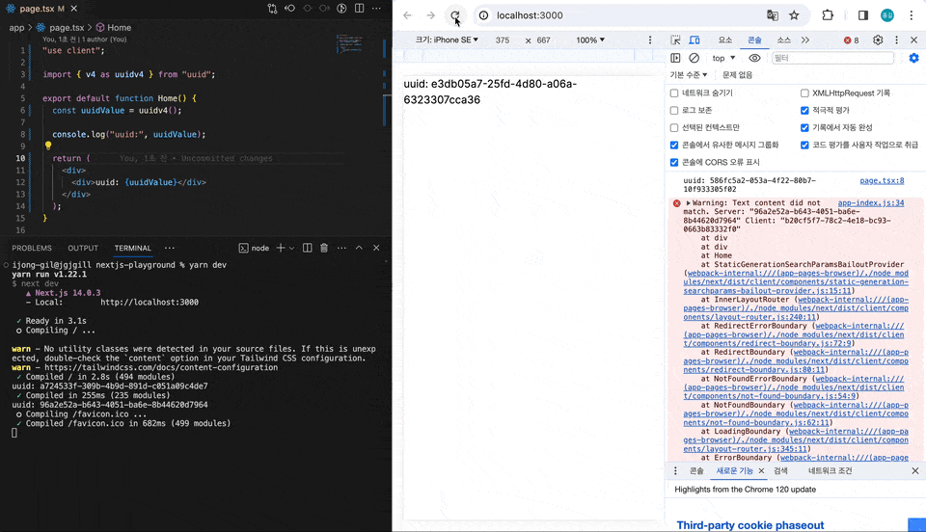
Task: Click the device width field 375
Action: (503, 40)
